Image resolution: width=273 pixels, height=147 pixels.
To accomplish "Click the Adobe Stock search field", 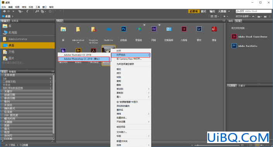I will (254, 11).
